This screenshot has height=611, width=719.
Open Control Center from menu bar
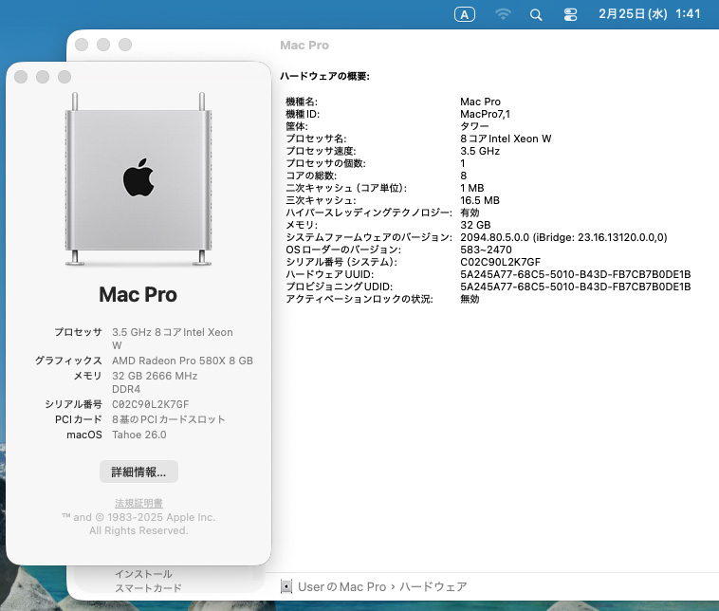tap(570, 14)
